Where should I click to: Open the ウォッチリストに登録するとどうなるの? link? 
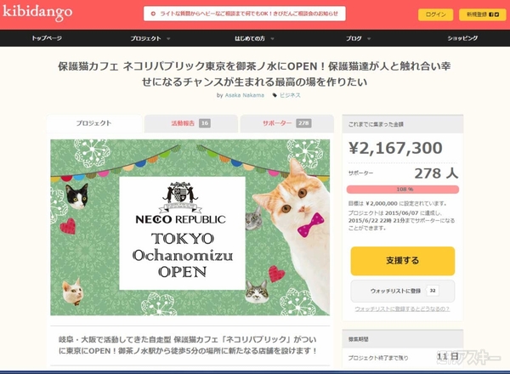point(402,309)
